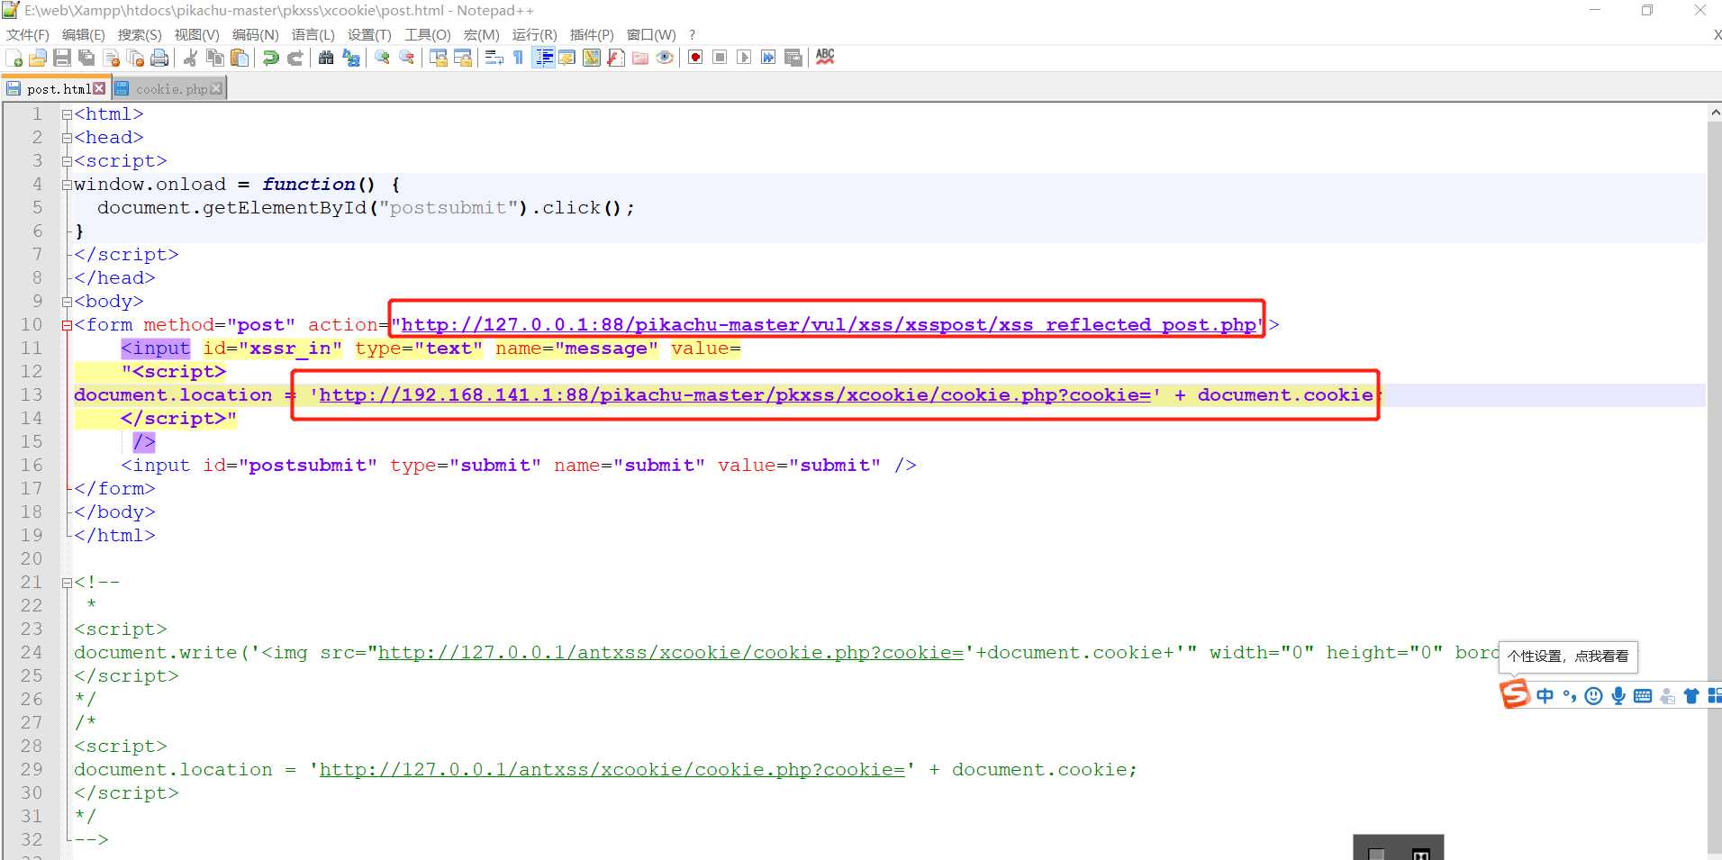Click the Save recorded macro icon

click(x=793, y=58)
